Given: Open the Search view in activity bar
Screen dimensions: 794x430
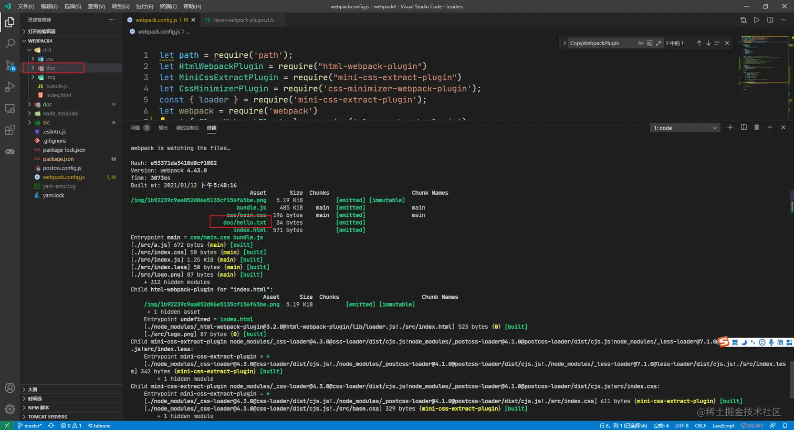Looking at the screenshot, I should [x=9, y=44].
